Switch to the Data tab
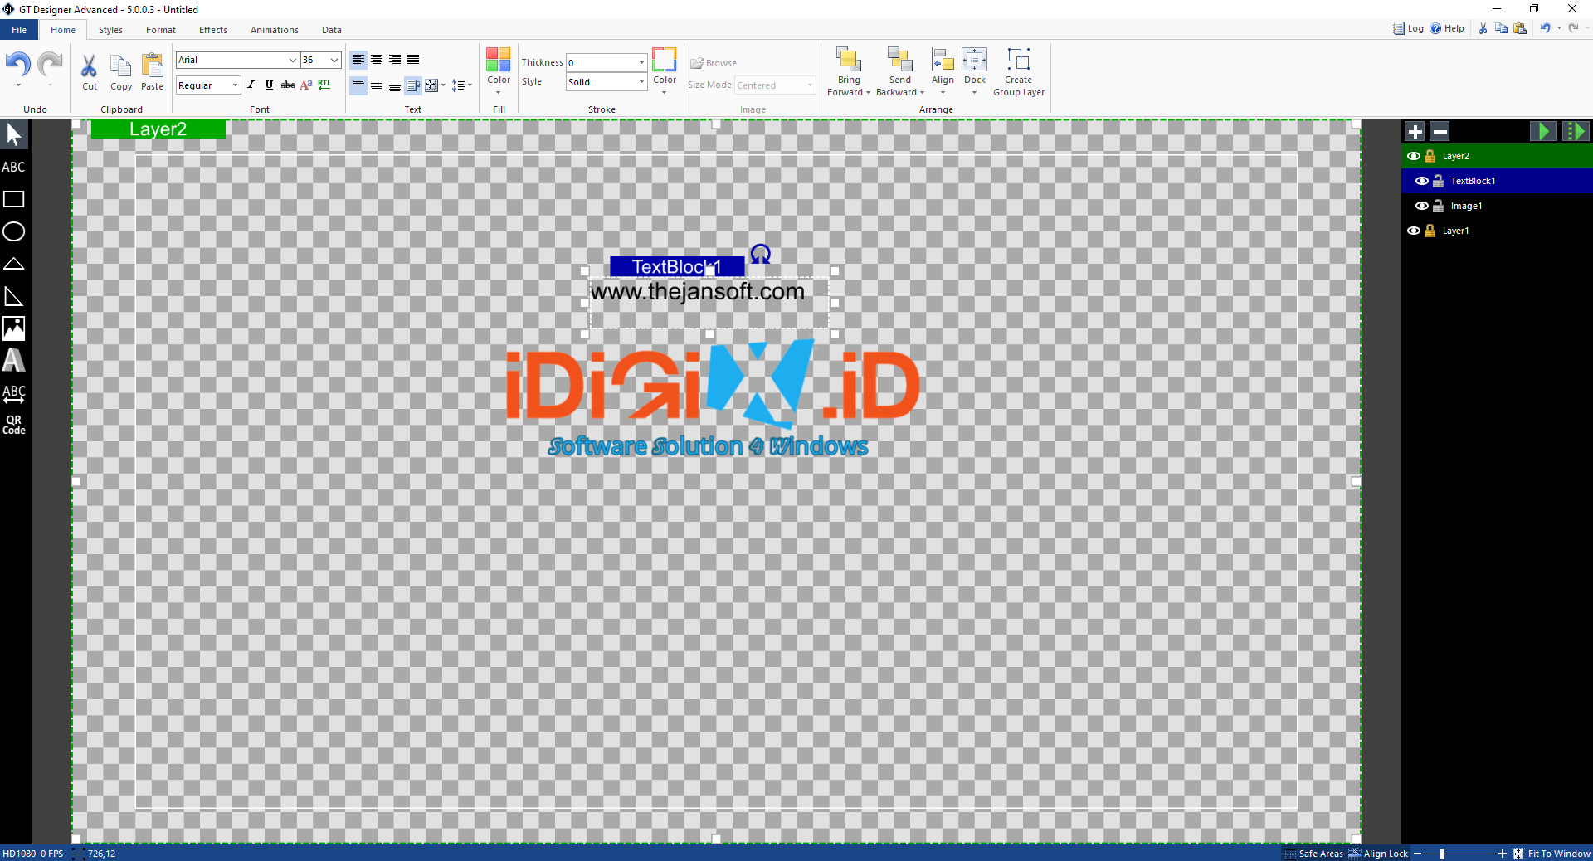 [x=332, y=30]
